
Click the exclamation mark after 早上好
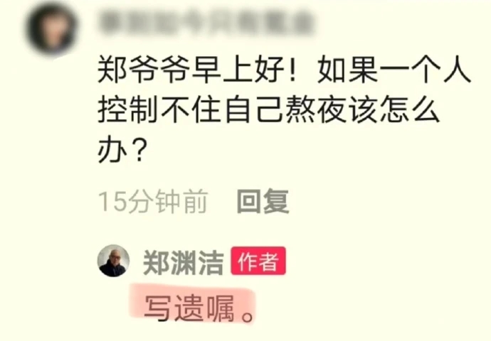coord(292,70)
